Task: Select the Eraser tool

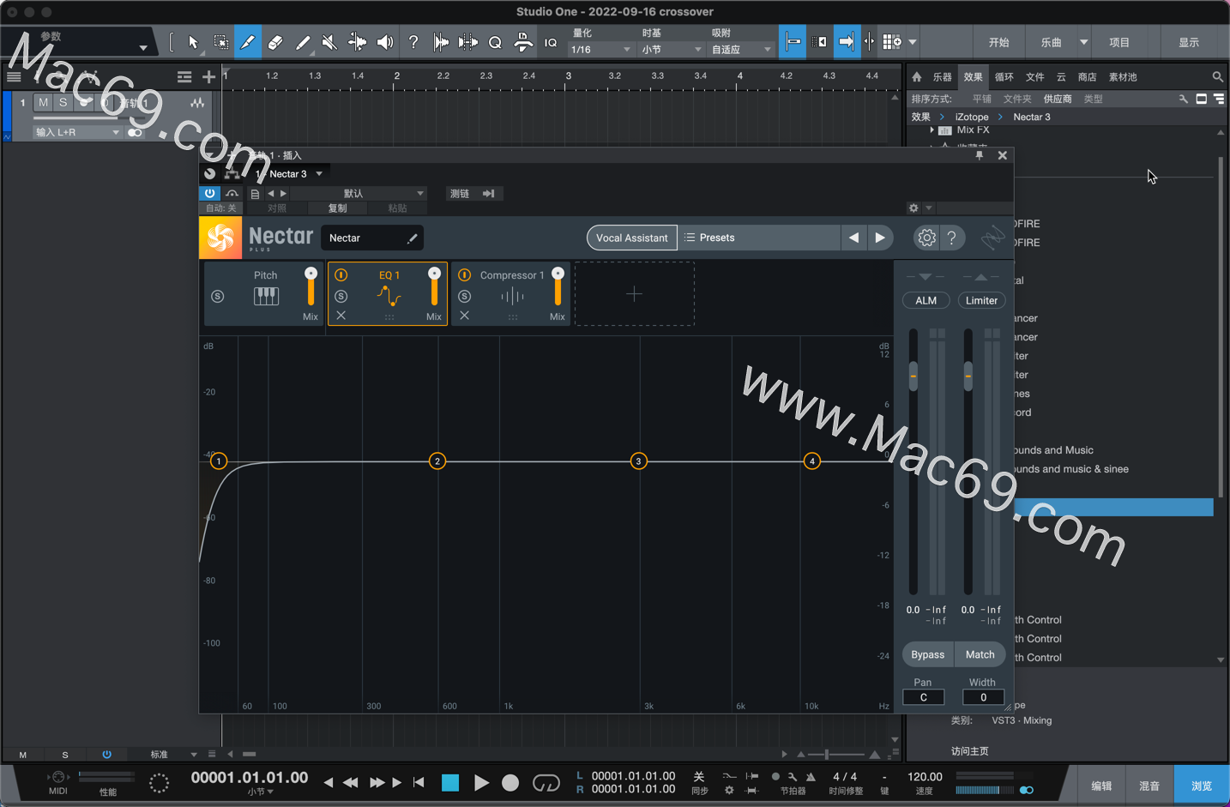Action: 275,42
